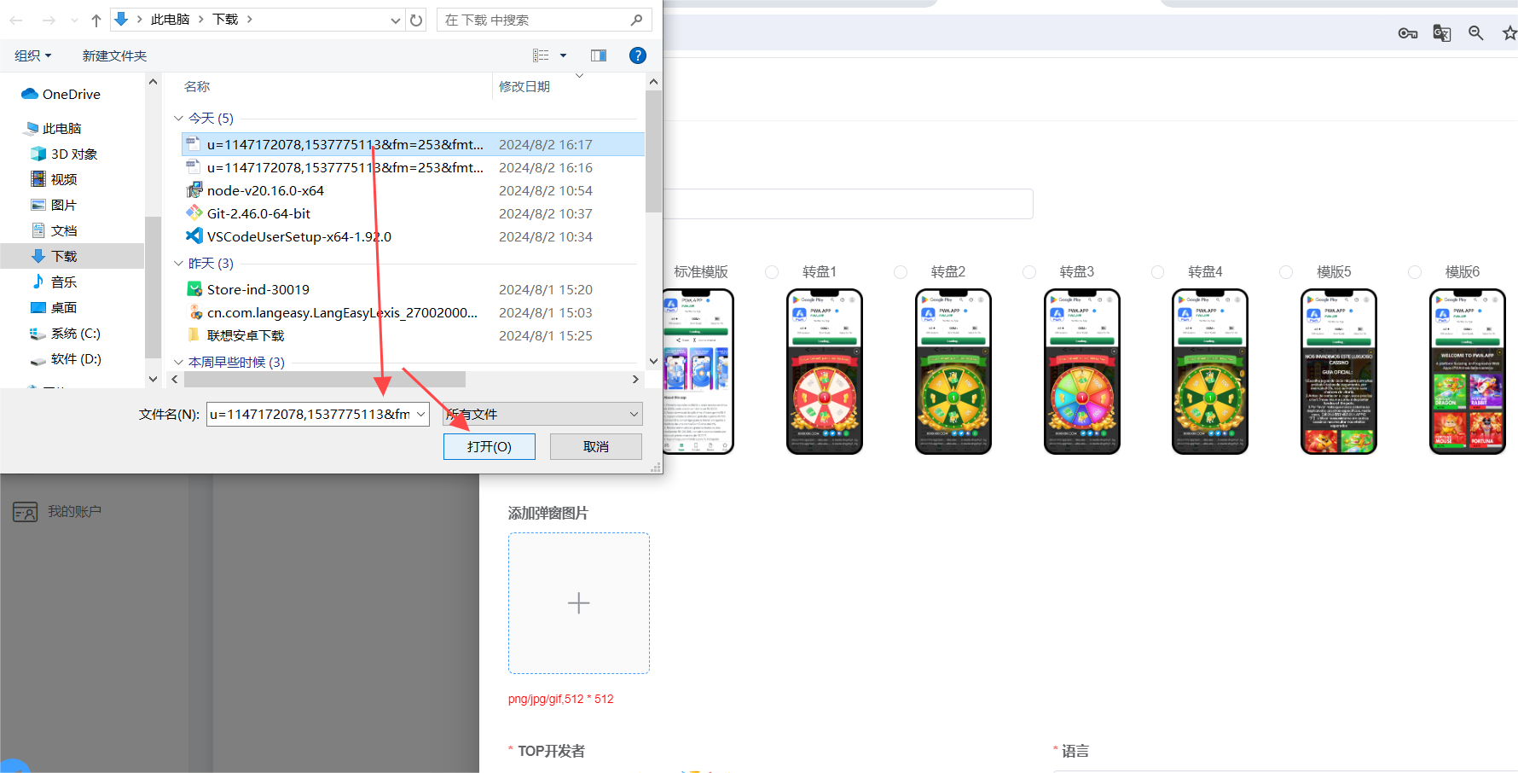Open the preview pane toggle icon
Image resolution: width=1518 pixels, height=773 pixels.
click(x=598, y=55)
